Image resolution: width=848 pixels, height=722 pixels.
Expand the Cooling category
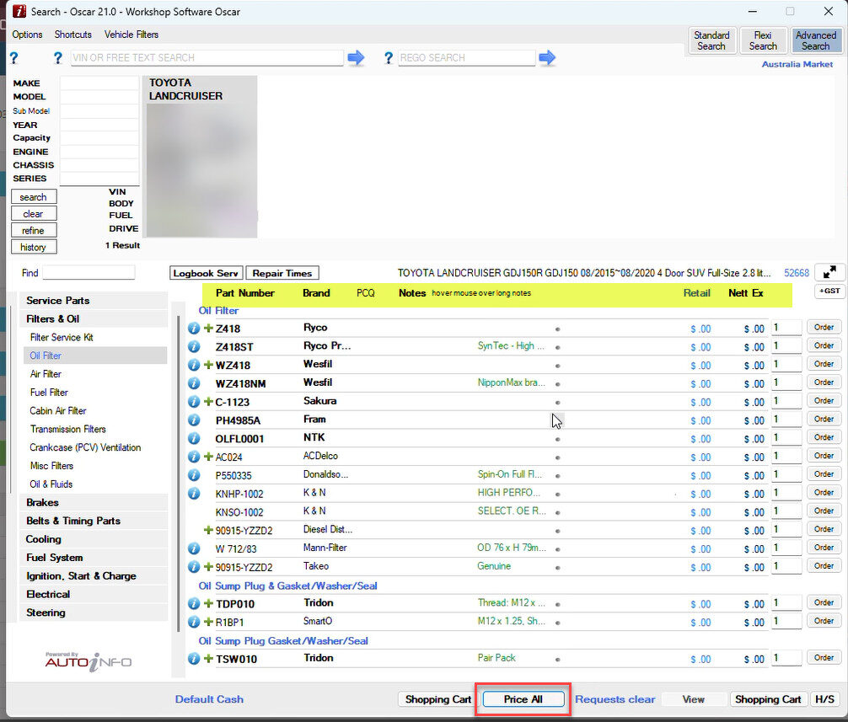click(x=94, y=539)
